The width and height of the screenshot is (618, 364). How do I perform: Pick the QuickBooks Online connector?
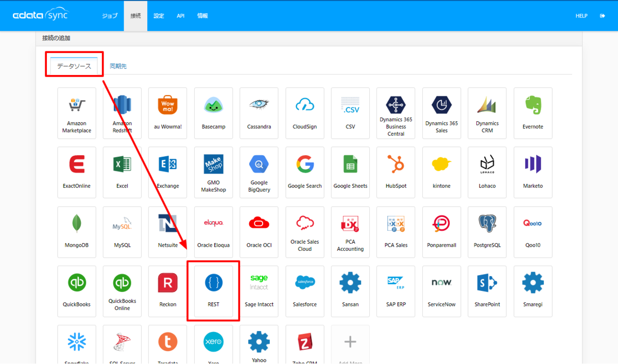pyautogui.click(x=122, y=291)
